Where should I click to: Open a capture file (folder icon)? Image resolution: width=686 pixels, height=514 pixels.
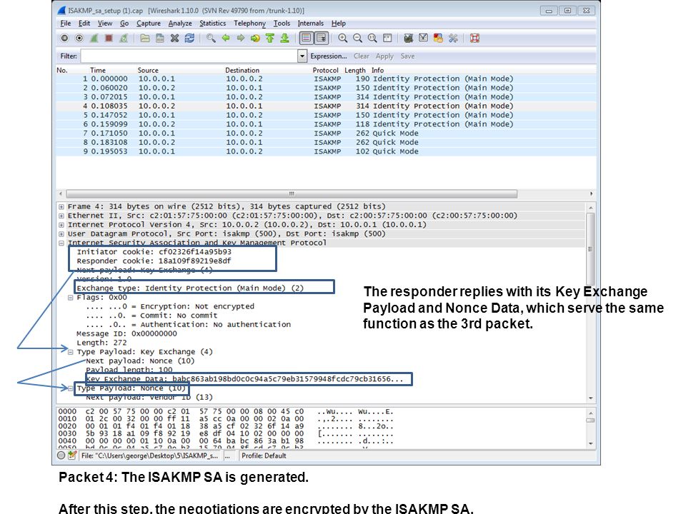point(145,39)
